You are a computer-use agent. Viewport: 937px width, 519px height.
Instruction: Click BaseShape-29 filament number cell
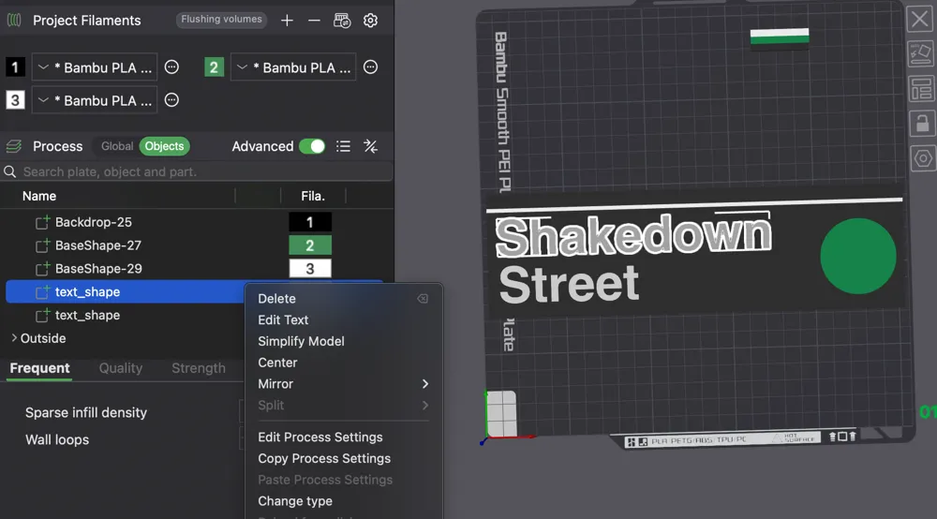(x=310, y=269)
